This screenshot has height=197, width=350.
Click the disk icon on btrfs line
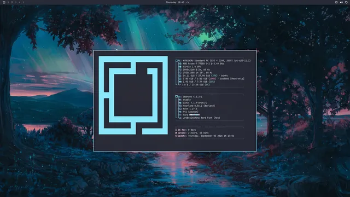click(180, 76)
